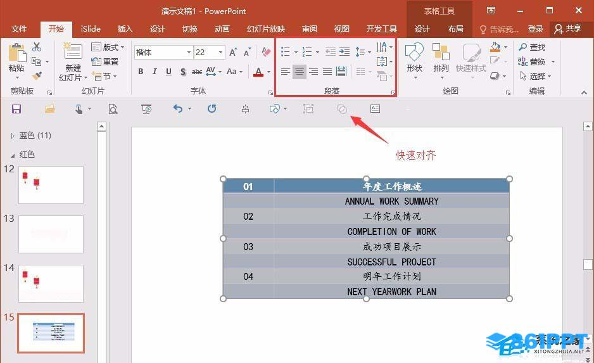
Task: Click the Arrange (排列) button
Action: [x=441, y=60]
